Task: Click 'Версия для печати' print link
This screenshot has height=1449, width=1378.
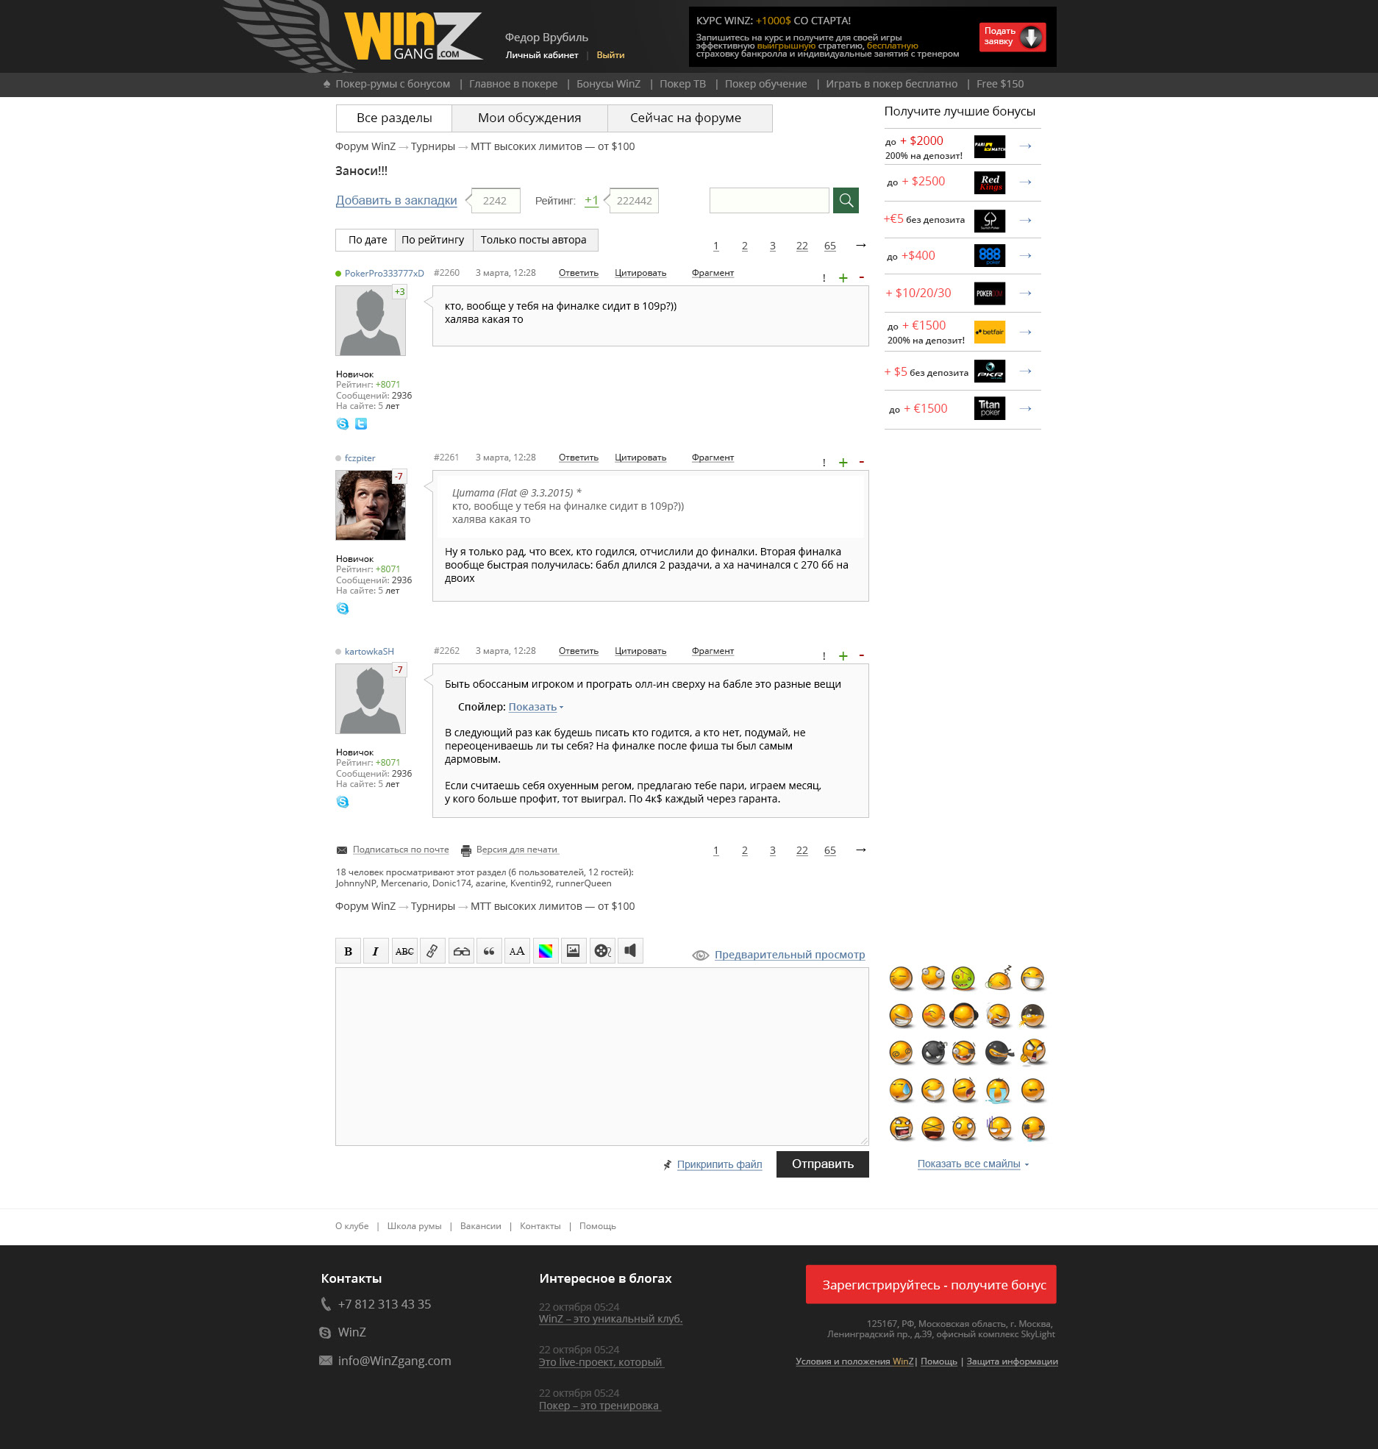Action: point(517,850)
